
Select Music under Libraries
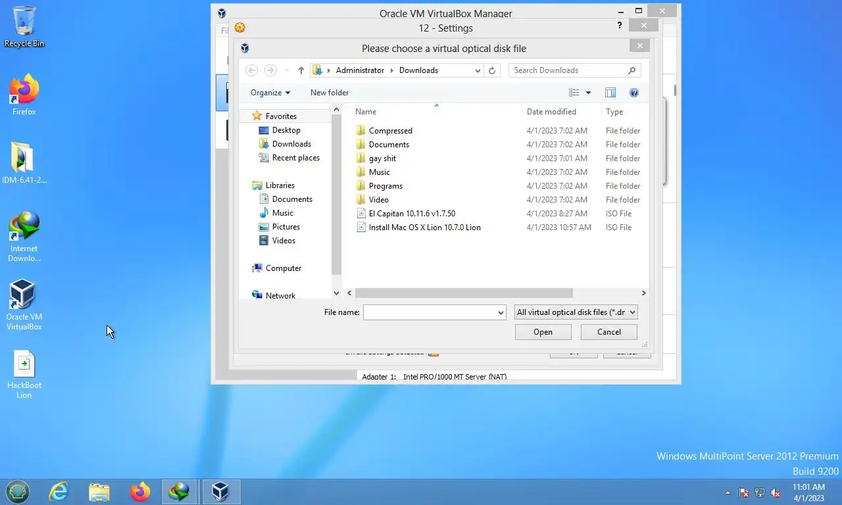point(282,213)
